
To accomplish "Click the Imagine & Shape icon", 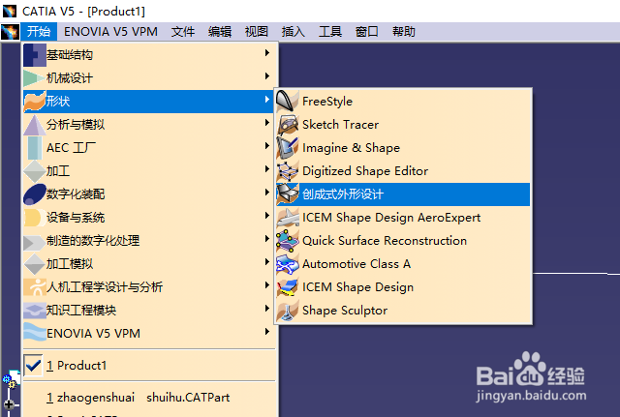I will pos(288,148).
